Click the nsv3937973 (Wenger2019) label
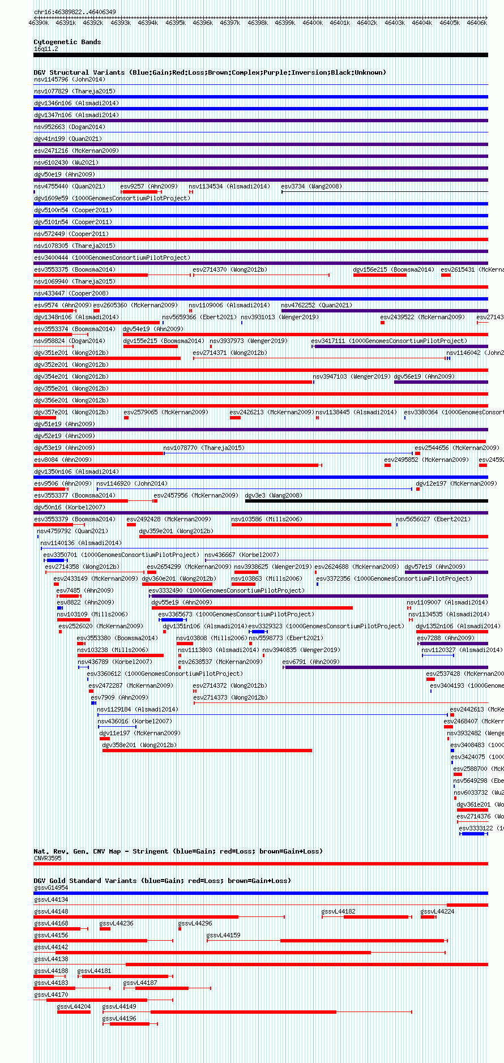 pyautogui.click(x=249, y=341)
